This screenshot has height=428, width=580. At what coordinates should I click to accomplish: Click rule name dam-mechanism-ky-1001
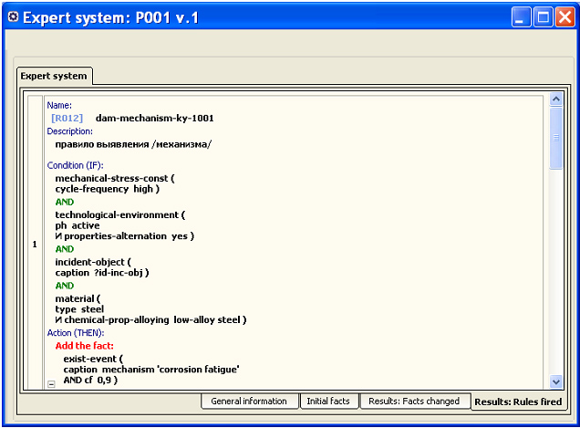[x=155, y=118]
